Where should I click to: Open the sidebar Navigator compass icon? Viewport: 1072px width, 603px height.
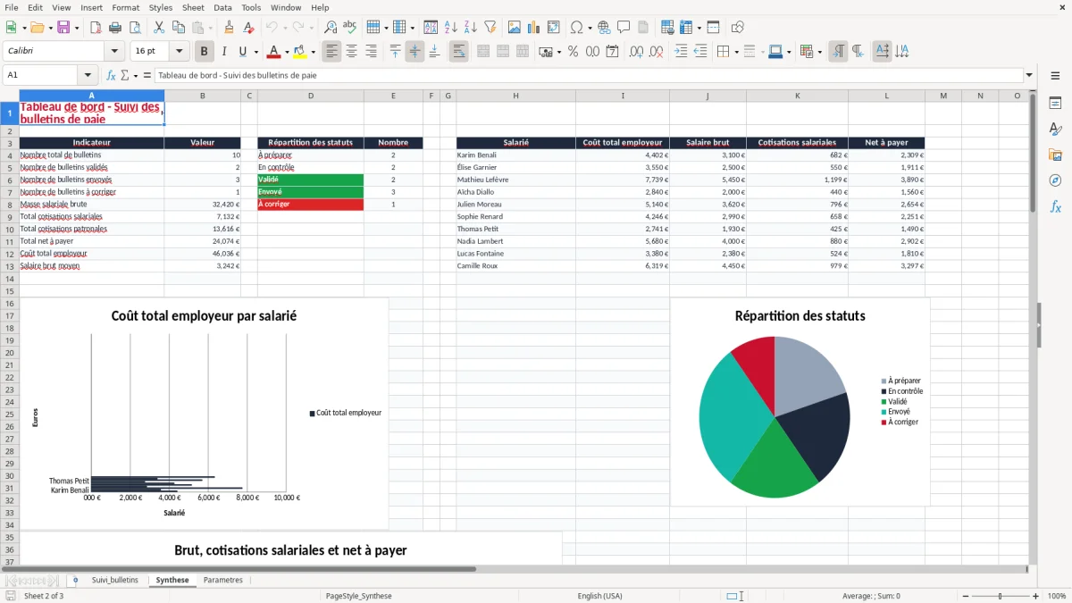(x=1055, y=181)
